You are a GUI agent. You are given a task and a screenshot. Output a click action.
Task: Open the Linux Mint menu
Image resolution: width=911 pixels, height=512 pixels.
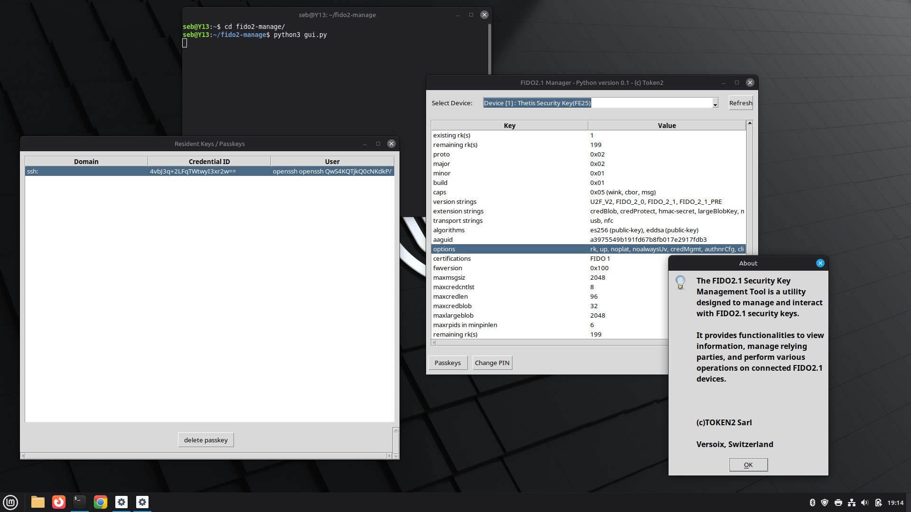click(x=10, y=502)
